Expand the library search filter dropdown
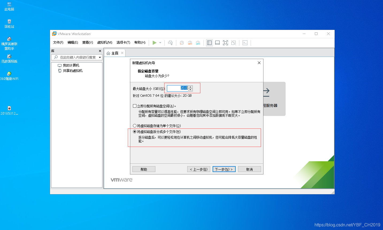This screenshot has height=230, width=383. pyautogui.click(x=100, y=57)
